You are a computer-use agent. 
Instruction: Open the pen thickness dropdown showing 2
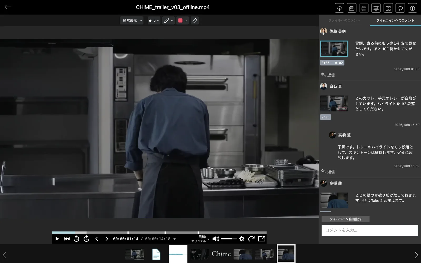coord(154,21)
